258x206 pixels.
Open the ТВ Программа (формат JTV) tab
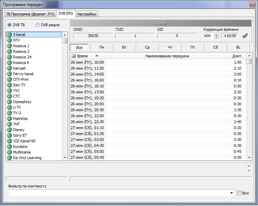pos(30,14)
